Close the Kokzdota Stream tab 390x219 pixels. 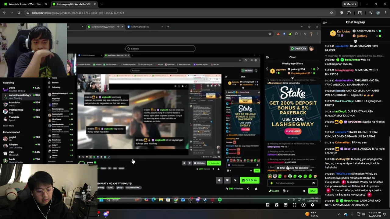coord(46,4)
